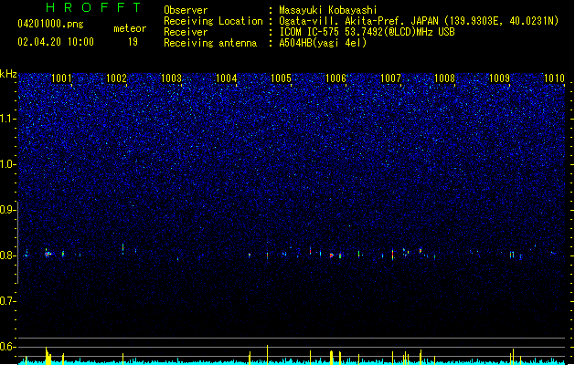Click time marker 1004
575x365 pixels.
point(227,78)
